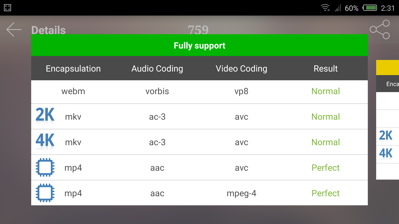Image resolution: width=399 pixels, height=224 pixels.
Task: Tap the 2K badge beside mkv
Action: coord(45,116)
